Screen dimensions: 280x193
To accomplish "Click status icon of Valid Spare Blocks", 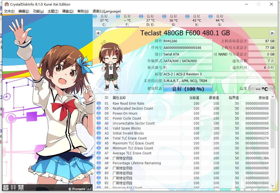I will (x=99, y=128).
